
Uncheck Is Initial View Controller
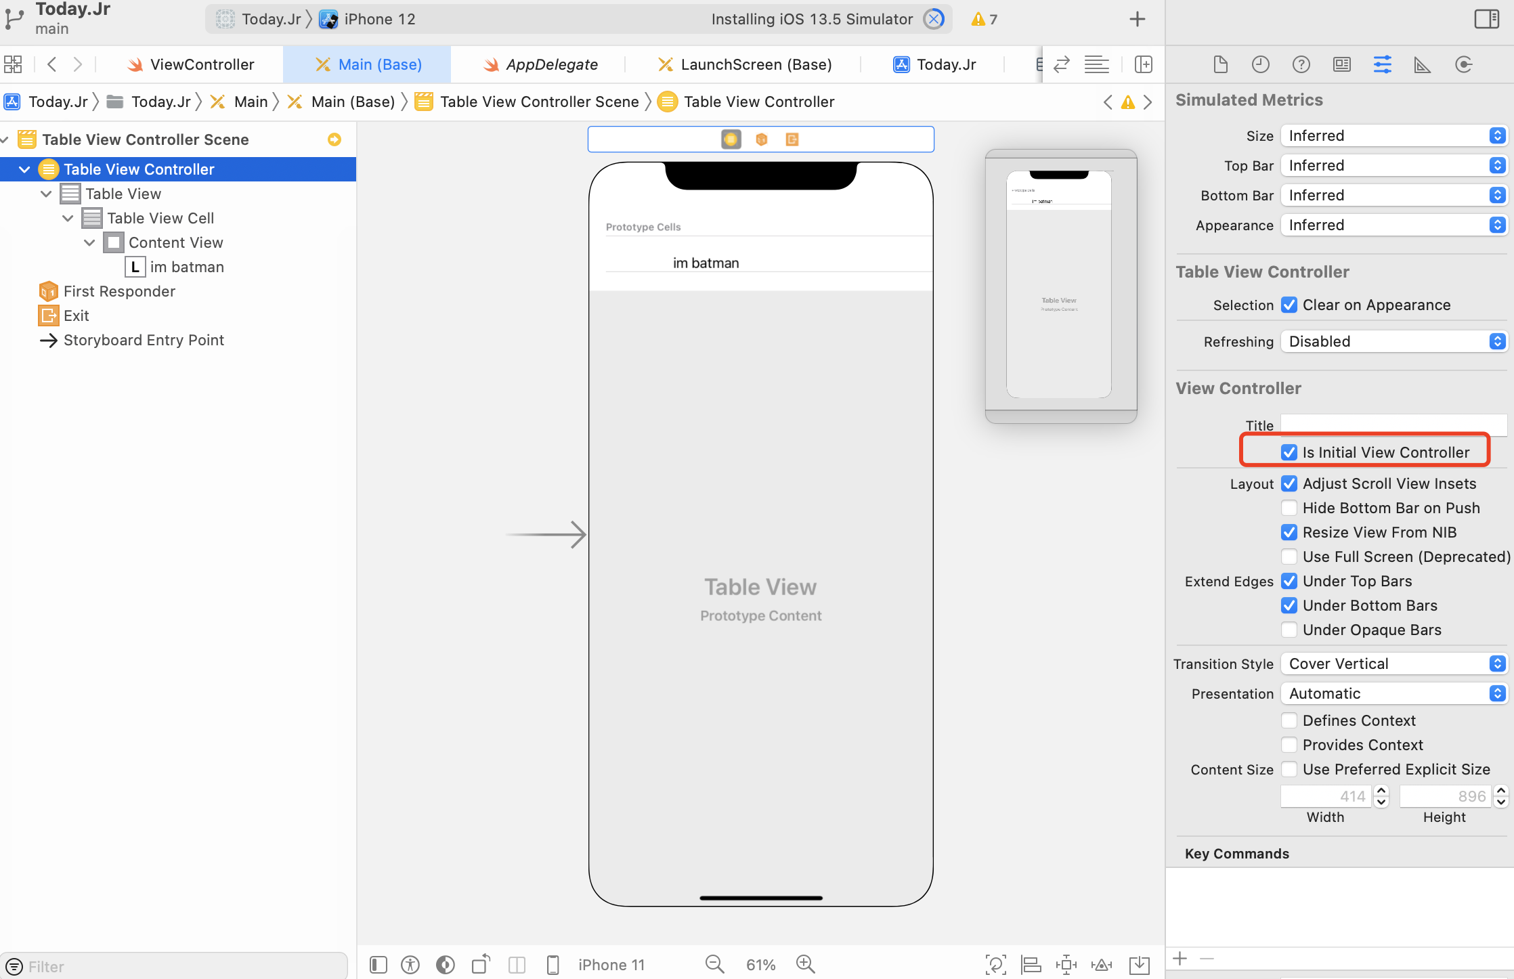[x=1289, y=452]
